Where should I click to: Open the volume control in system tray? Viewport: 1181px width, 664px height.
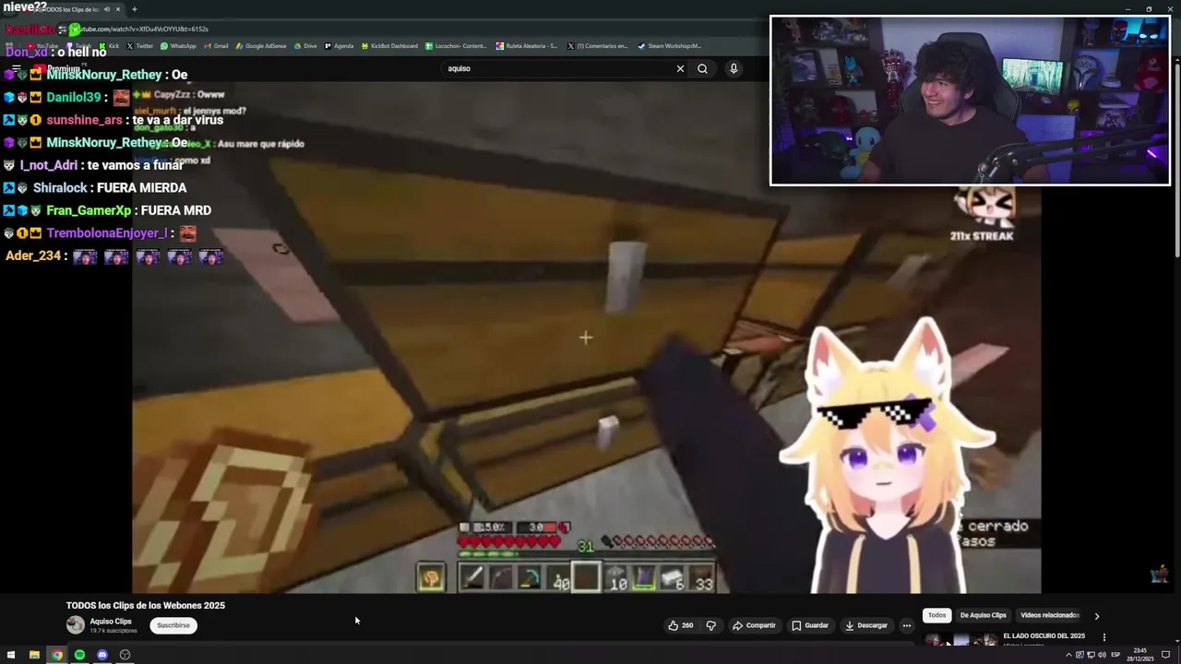[1102, 655]
